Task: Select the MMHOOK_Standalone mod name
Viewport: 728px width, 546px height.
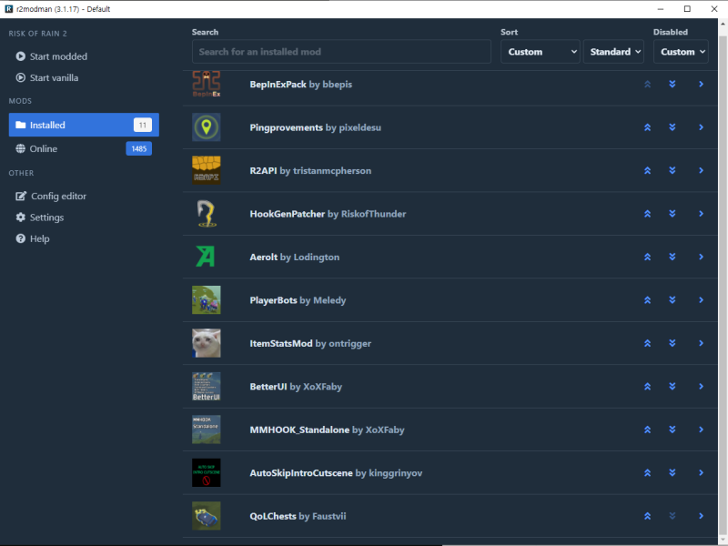Action: click(299, 430)
